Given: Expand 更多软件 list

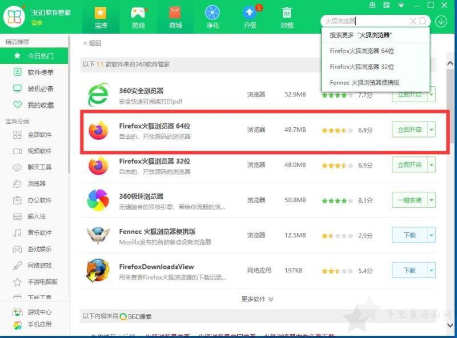Looking at the screenshot, I should [x=258, y=299].
